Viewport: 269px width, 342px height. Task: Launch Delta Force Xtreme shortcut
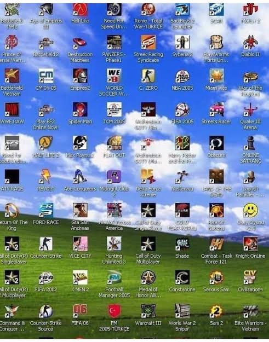click(148, 177)
